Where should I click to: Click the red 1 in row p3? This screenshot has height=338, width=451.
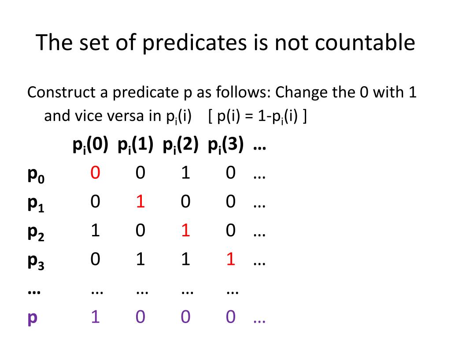[x=231, y=259]
